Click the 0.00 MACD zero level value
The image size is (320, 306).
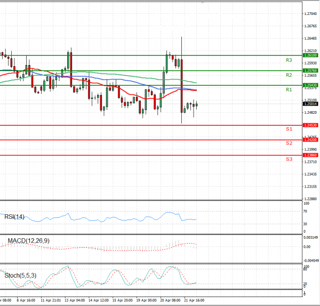pos(307,247)
